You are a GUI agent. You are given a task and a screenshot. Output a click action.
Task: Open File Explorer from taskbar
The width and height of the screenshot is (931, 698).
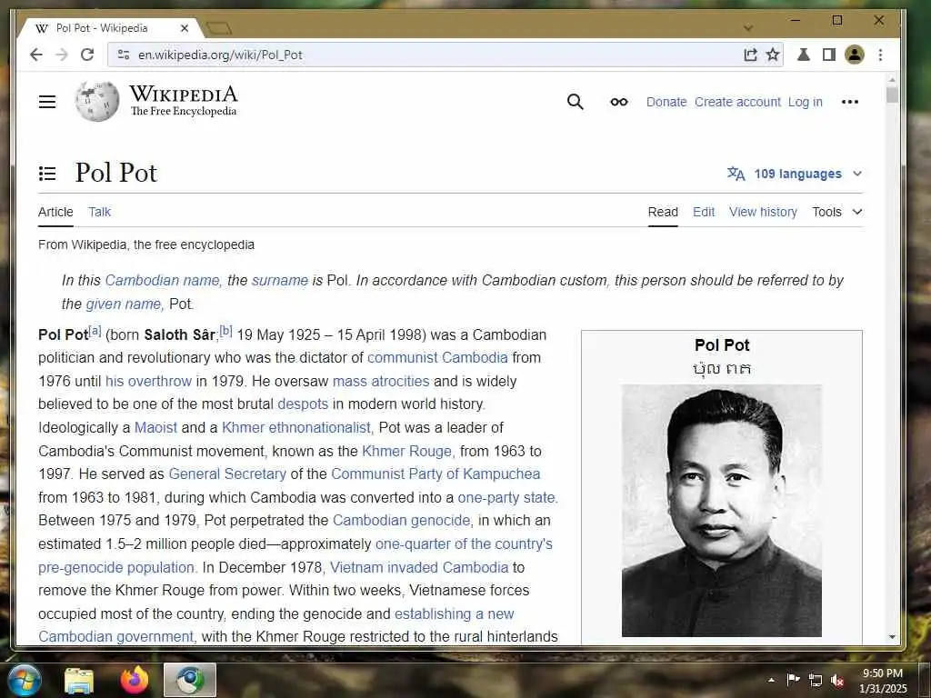pos(79,681)
